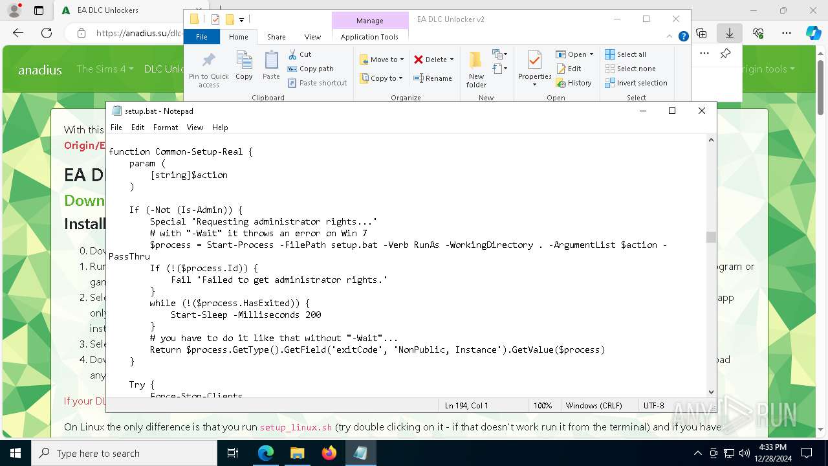Viewport: 828px width, 466px height.
Task: Click the Cut scissors command
Action: 300,54
